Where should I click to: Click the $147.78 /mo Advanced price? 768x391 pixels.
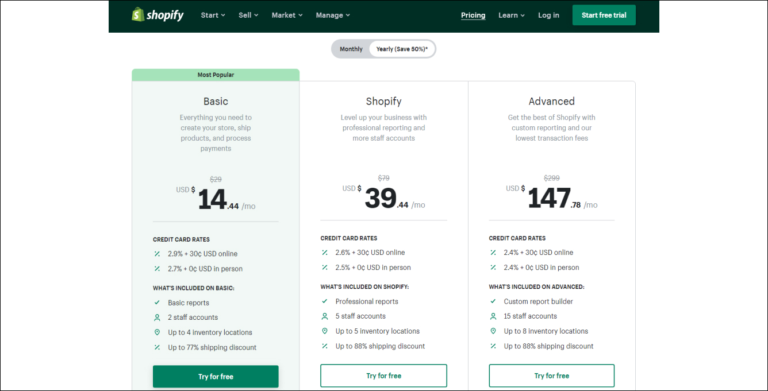552,198
